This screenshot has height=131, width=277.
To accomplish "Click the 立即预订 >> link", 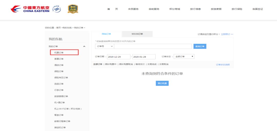I will coord(227,34).
